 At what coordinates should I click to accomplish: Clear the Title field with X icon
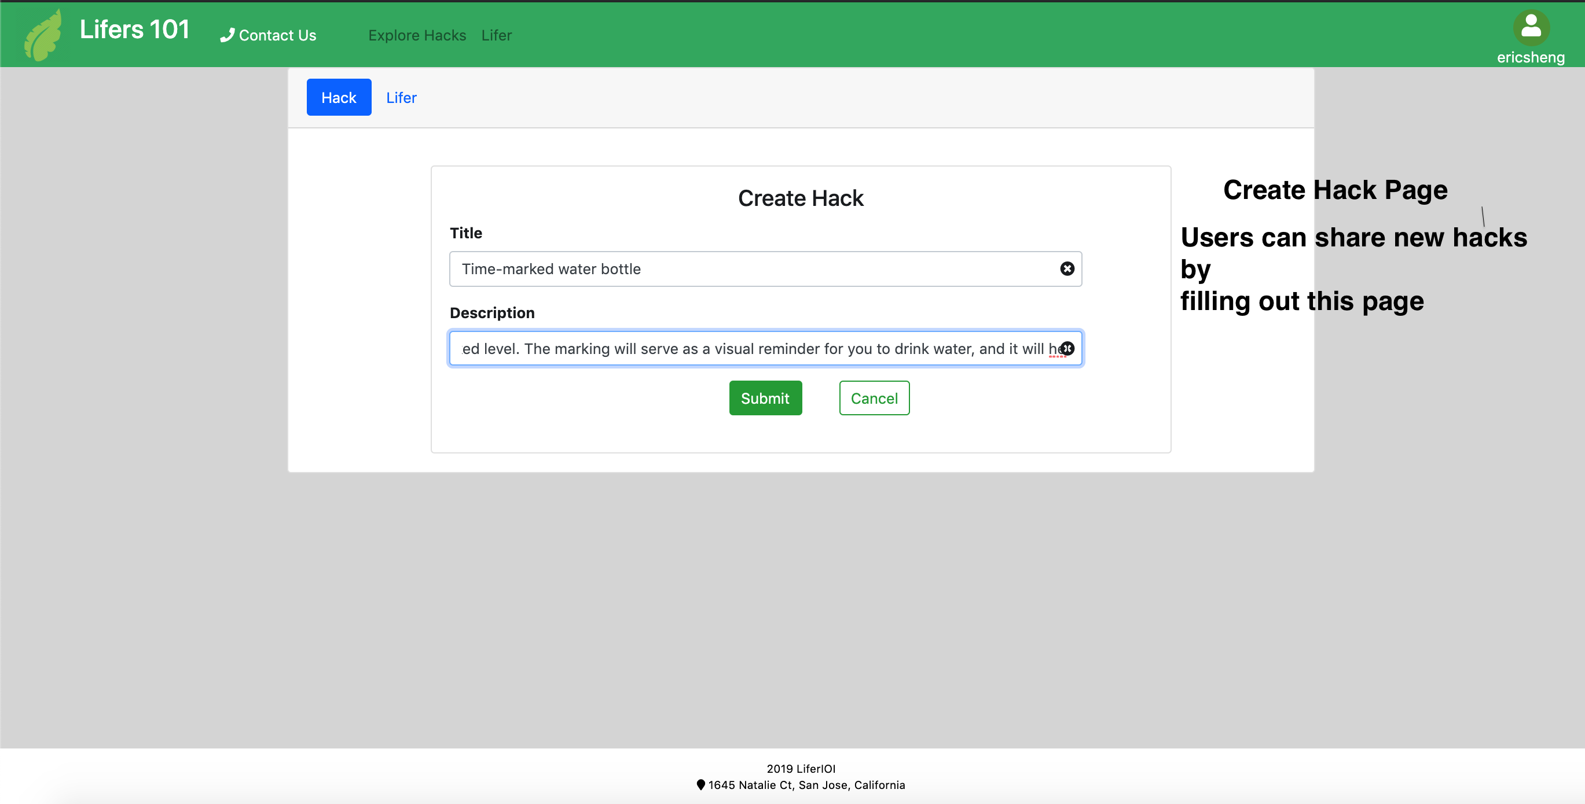point(1067,268)
